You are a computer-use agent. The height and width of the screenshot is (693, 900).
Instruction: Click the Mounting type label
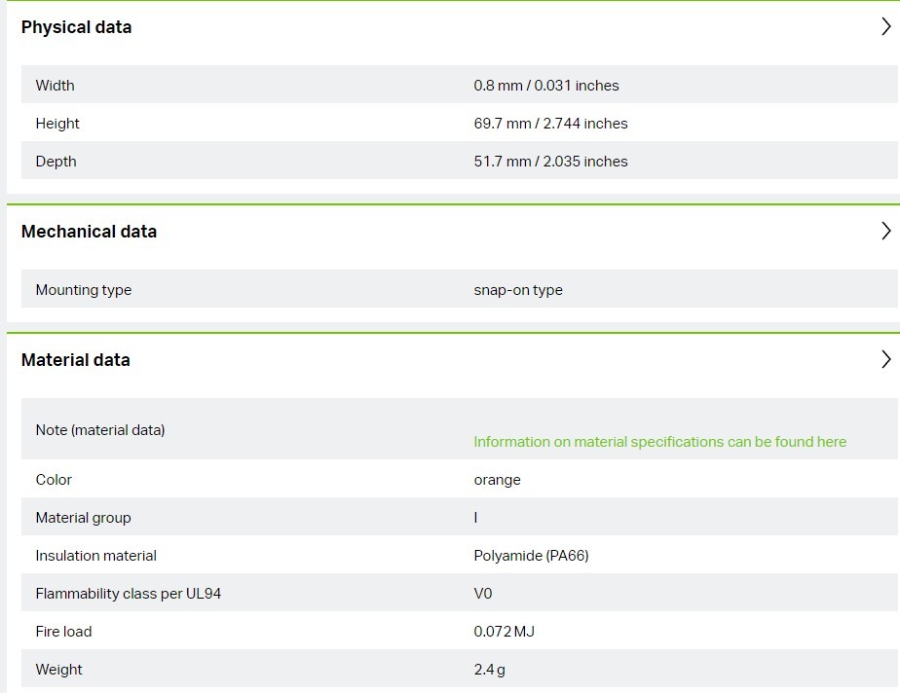tap(83, 290)
